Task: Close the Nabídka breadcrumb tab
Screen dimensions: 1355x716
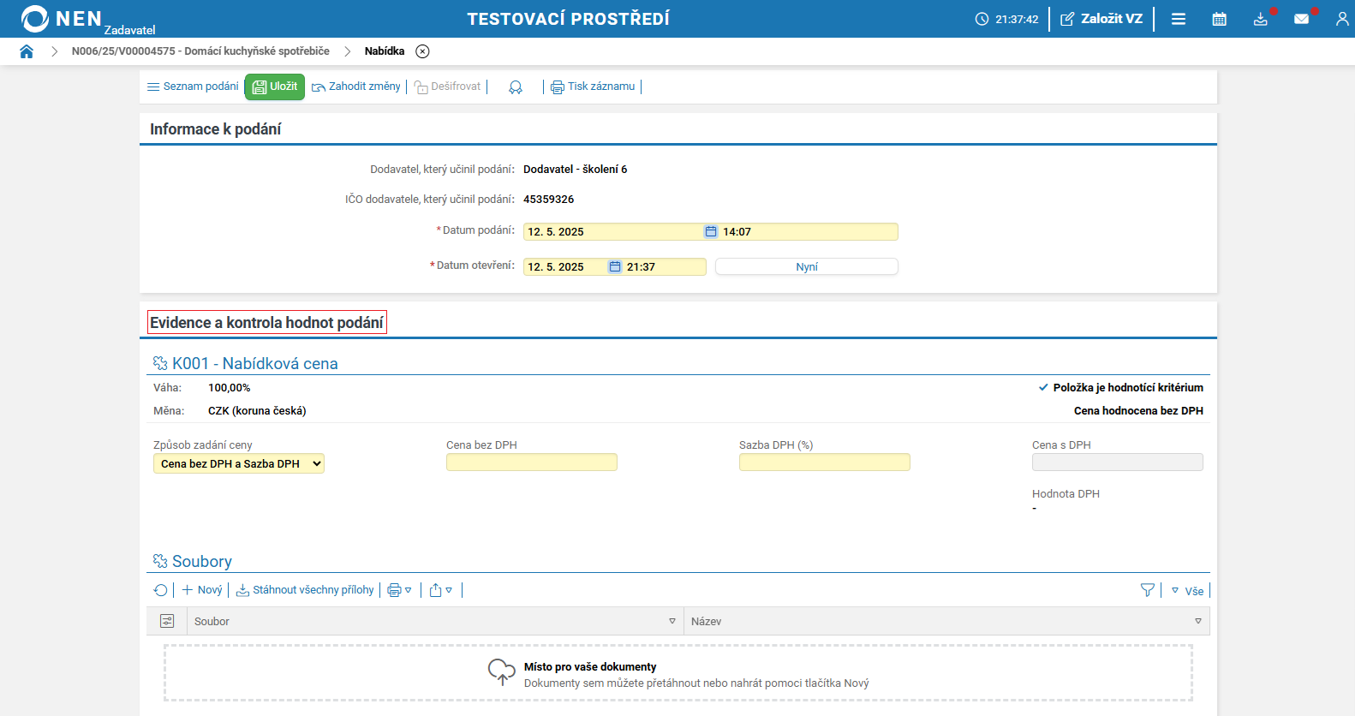Action: click(x=422, y=51)
